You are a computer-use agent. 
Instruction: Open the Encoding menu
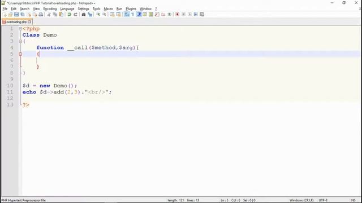pos(50,9)
